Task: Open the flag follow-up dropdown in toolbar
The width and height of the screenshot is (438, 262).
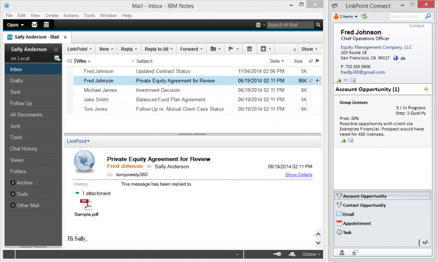Action: pos(234,49)
